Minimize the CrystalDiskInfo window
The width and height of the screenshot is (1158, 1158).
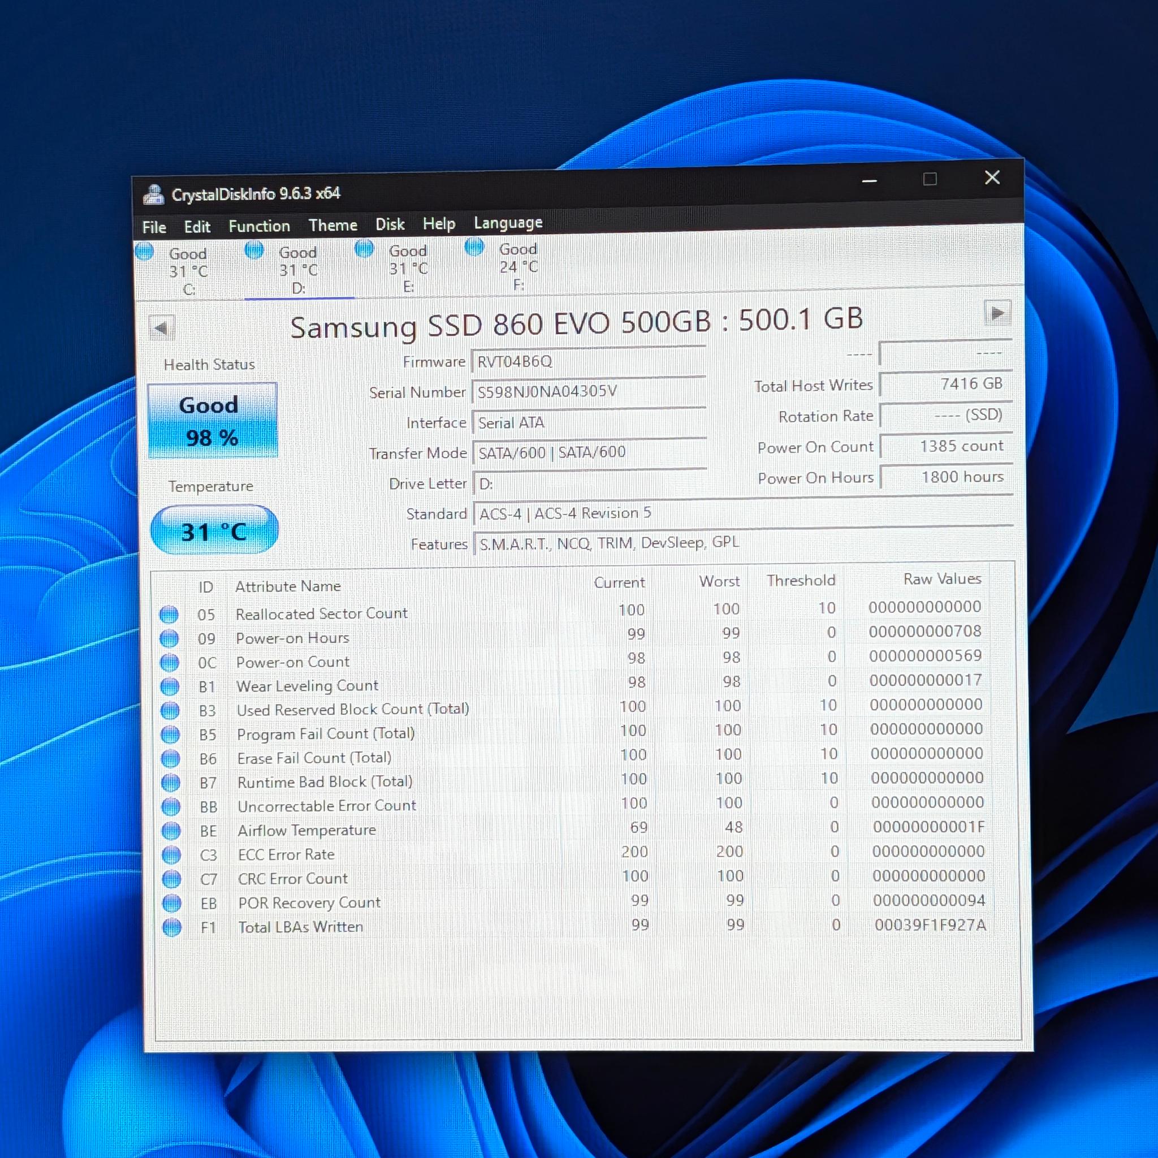click(x=870, y=180)
